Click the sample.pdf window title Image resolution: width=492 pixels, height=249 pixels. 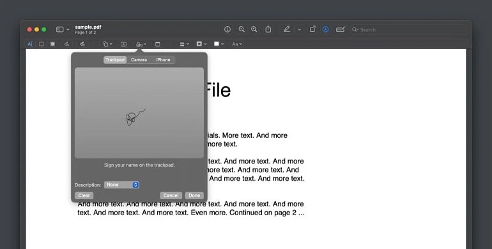88,27
